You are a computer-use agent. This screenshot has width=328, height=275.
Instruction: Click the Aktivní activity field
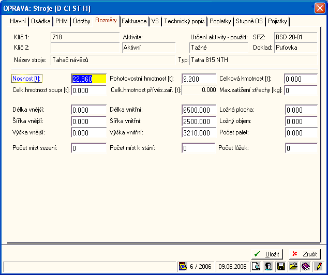148,48
